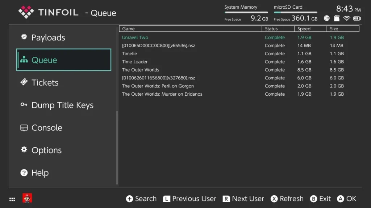This screenshot has width=371, height=208.
Task: Click 2.0 GB size for Peril on Gorgon
Action: [x=337, y=86]
